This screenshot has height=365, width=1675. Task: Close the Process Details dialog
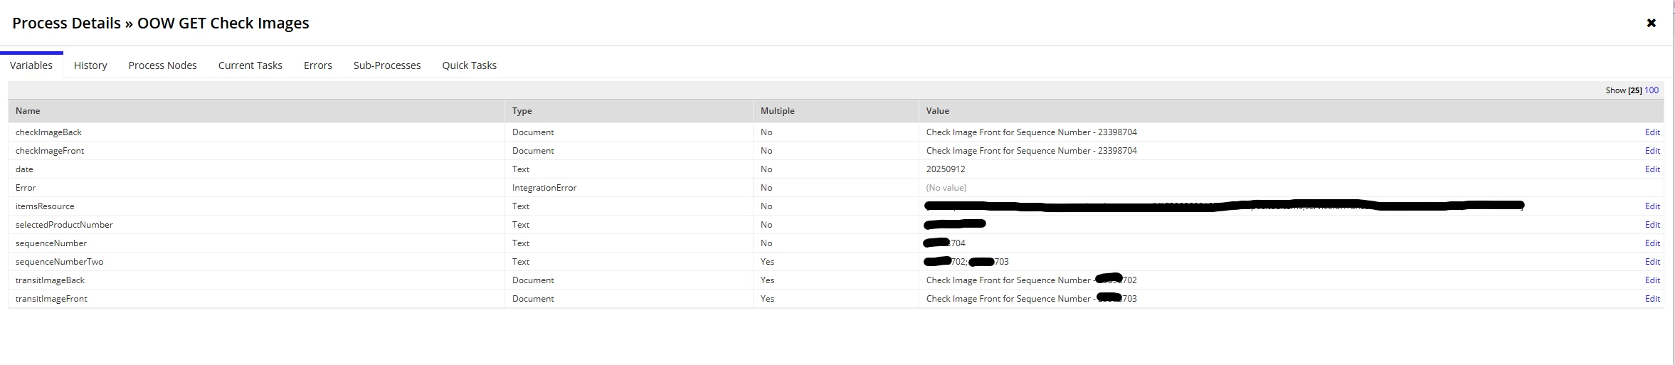click(1651, 23)
